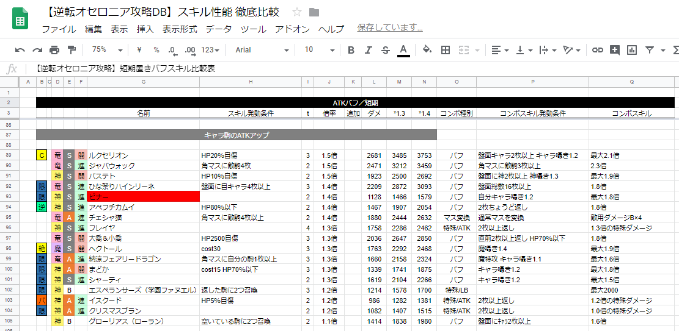Insert link using chain icon
This screenshot has height=331, width=679.
point(598,50)
